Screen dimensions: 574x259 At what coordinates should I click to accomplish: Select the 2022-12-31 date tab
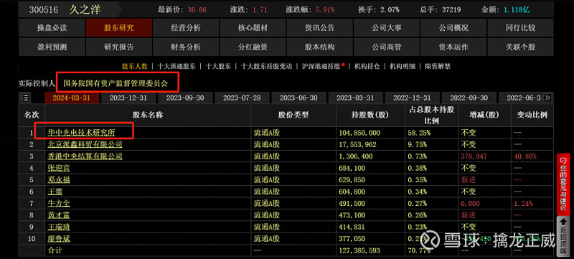[x=412, y=98]
